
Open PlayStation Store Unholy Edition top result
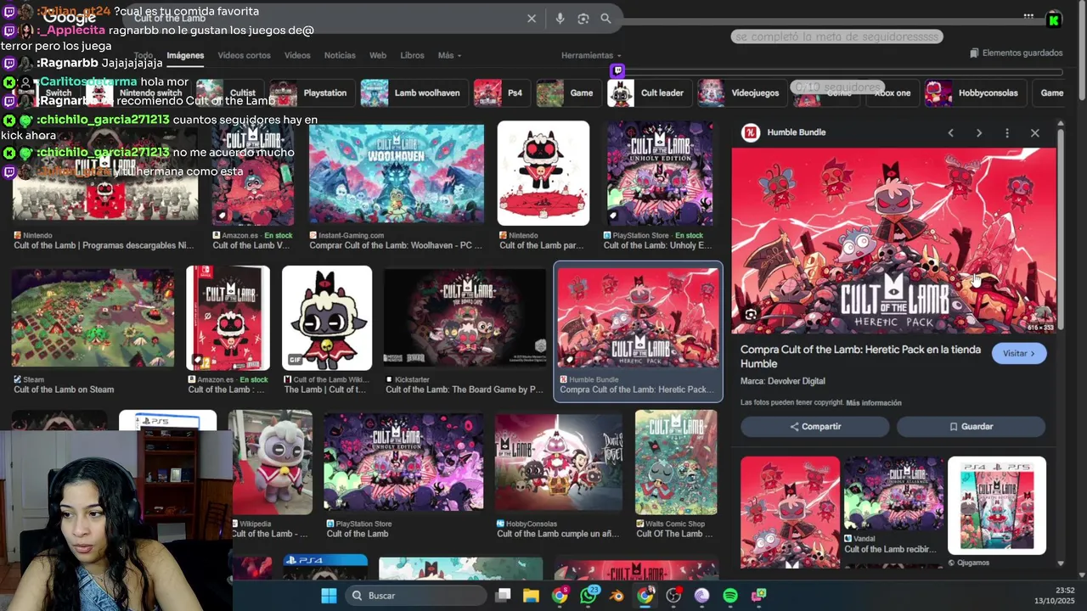660,174
